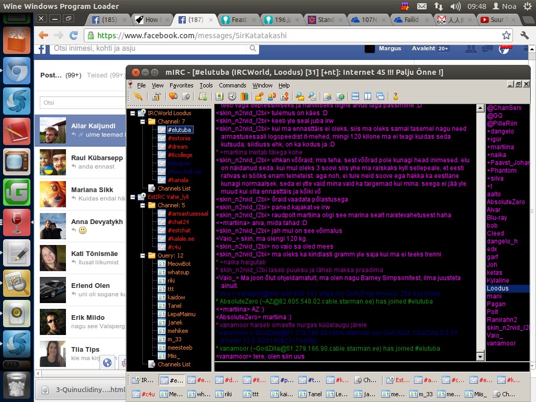Switch to the Feast browser tab
This screenshot has width=536, height=402.
point(238,20)
